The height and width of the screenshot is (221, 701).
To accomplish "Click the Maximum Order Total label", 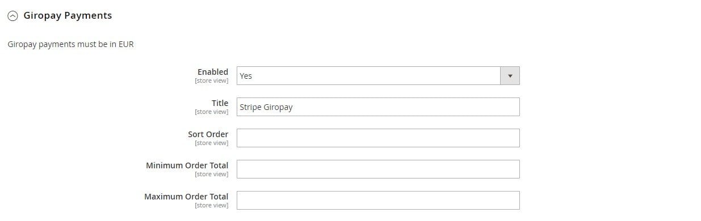I will pos(186,197).
